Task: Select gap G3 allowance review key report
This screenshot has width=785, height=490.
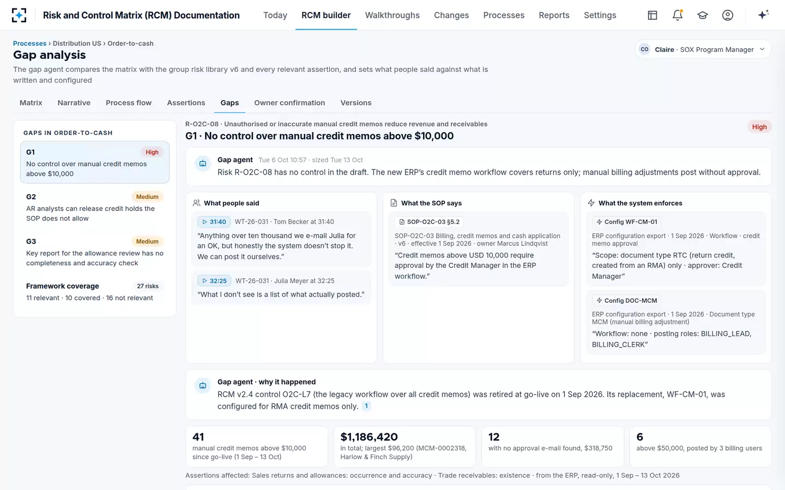Action: click(x=95, y=252)
